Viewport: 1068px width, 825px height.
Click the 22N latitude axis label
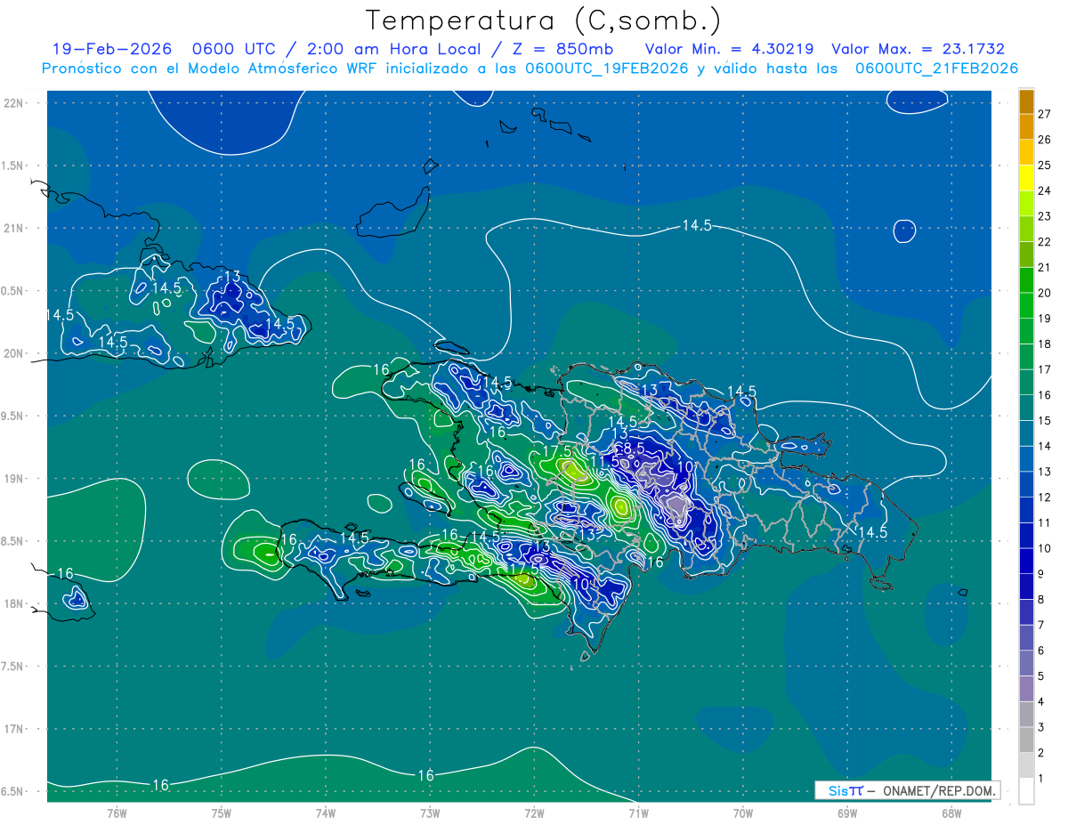tap(14, 103)
